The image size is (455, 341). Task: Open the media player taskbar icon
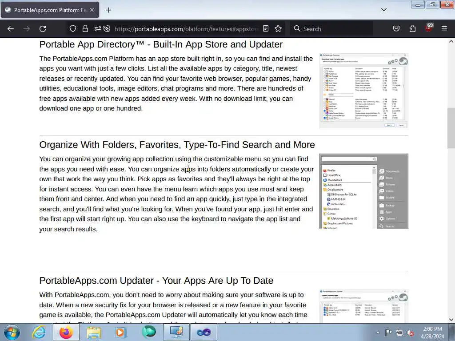click(x=120, y=332)
